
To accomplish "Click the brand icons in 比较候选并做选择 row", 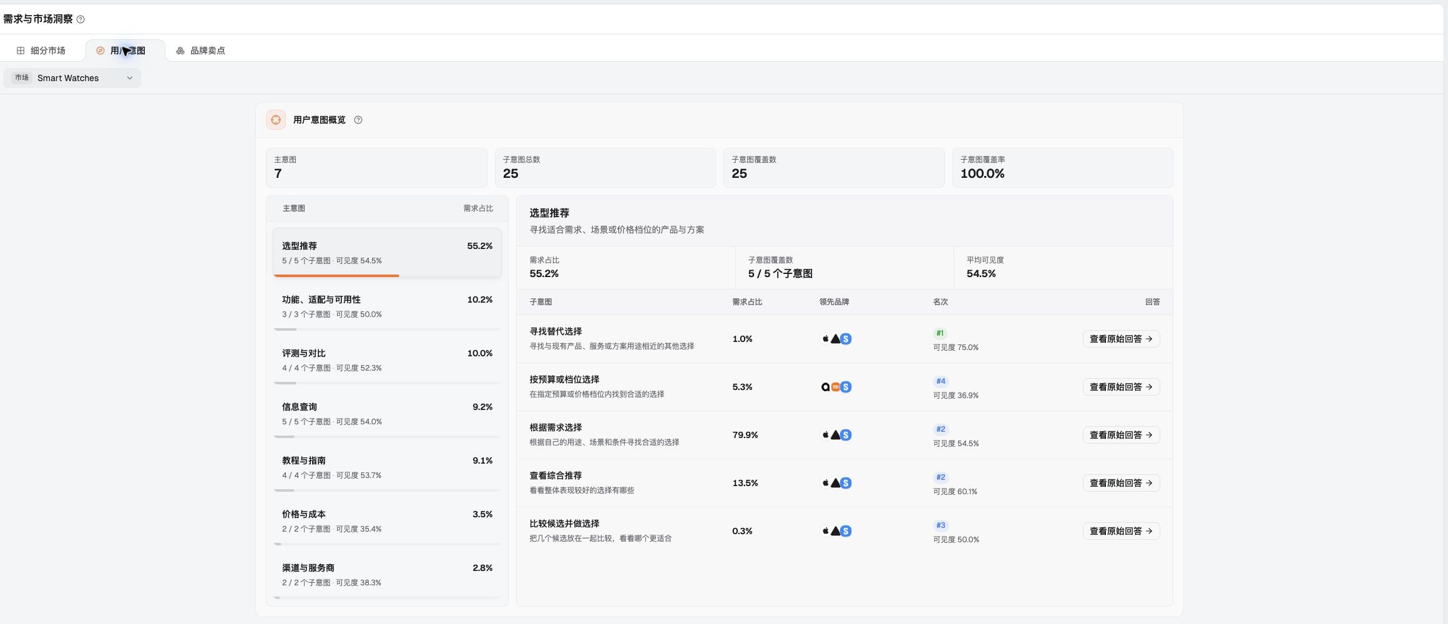I will [836, 531].
